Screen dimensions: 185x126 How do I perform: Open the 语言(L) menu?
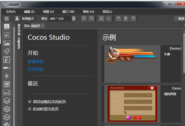pyautogui.click(x=107, y=12)
